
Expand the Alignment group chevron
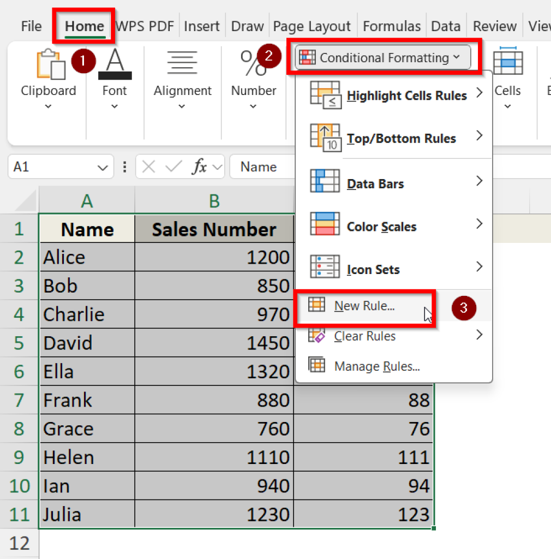[x=183, y=107]
